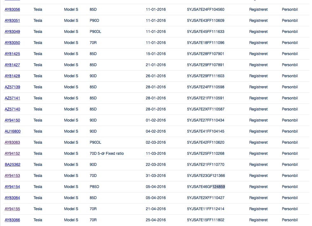
Task: Open entry AZ57140
Action: point(12,109)
